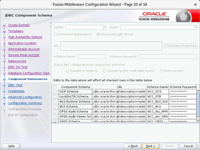Click the WLS Schema password cell
Viewport: 200px width, 150px height.
click(x=183, y=106)
